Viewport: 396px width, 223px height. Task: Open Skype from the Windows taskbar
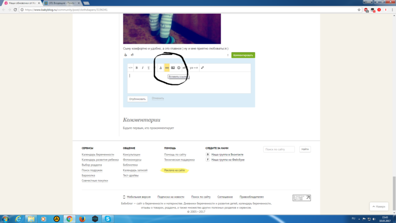coord(107,219)
